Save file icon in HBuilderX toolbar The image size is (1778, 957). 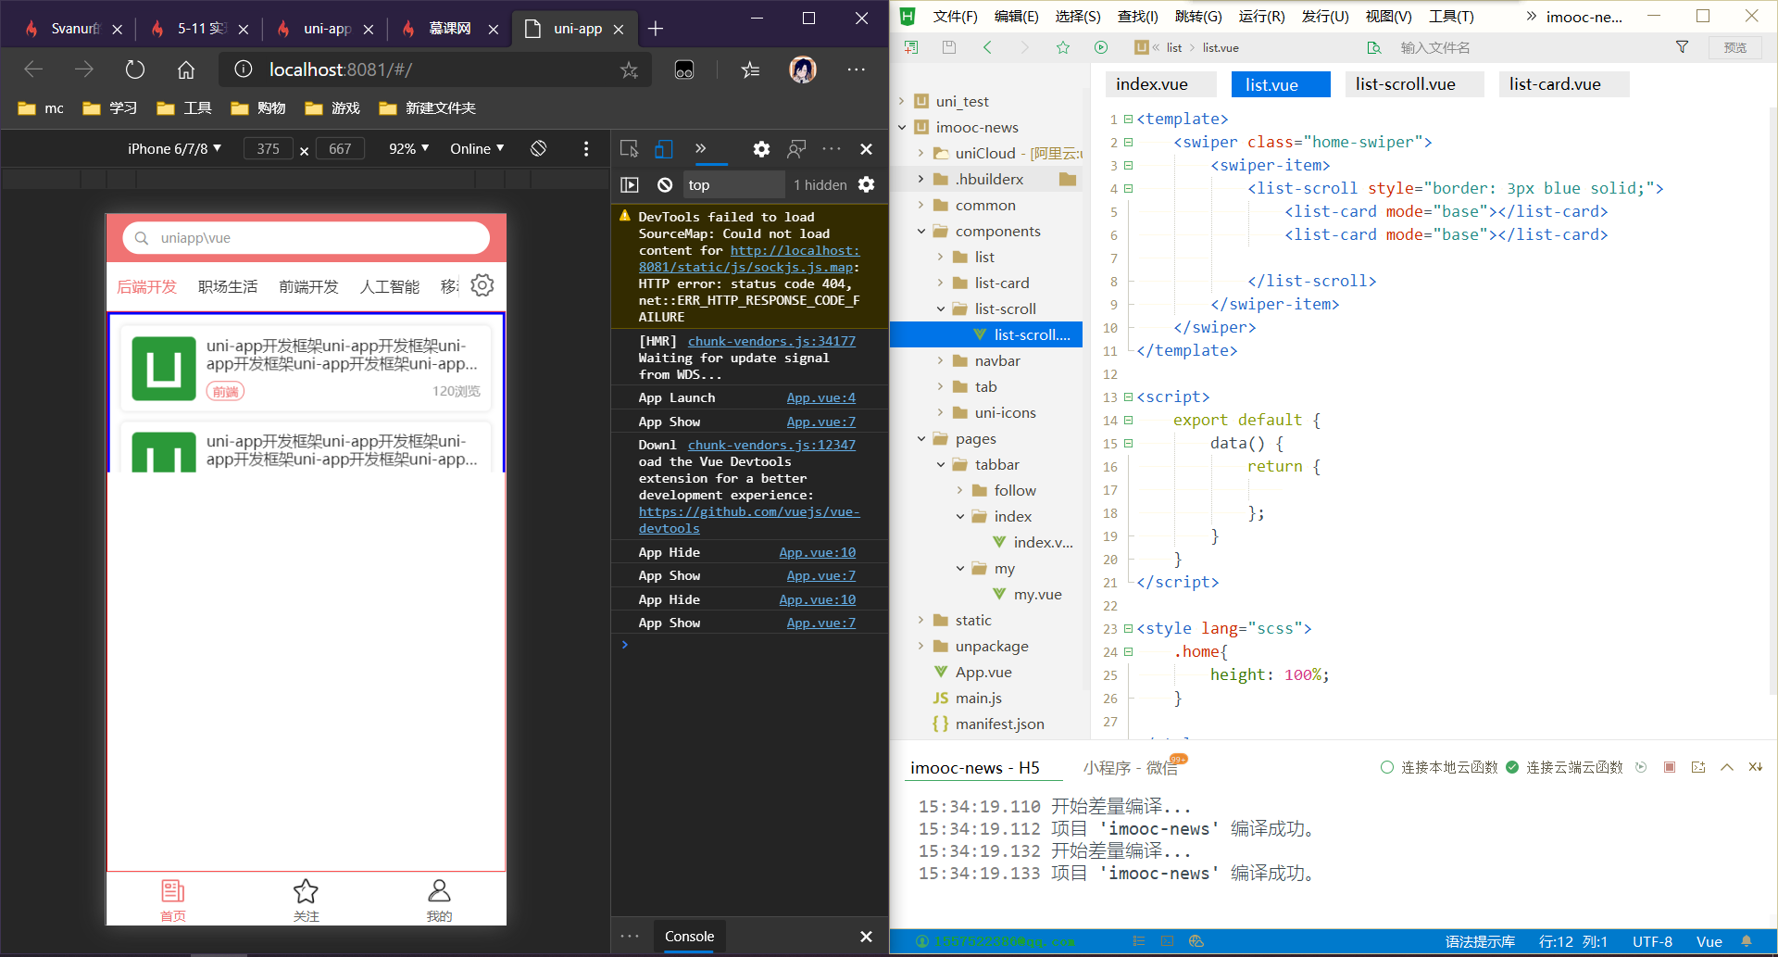(948, 47)
